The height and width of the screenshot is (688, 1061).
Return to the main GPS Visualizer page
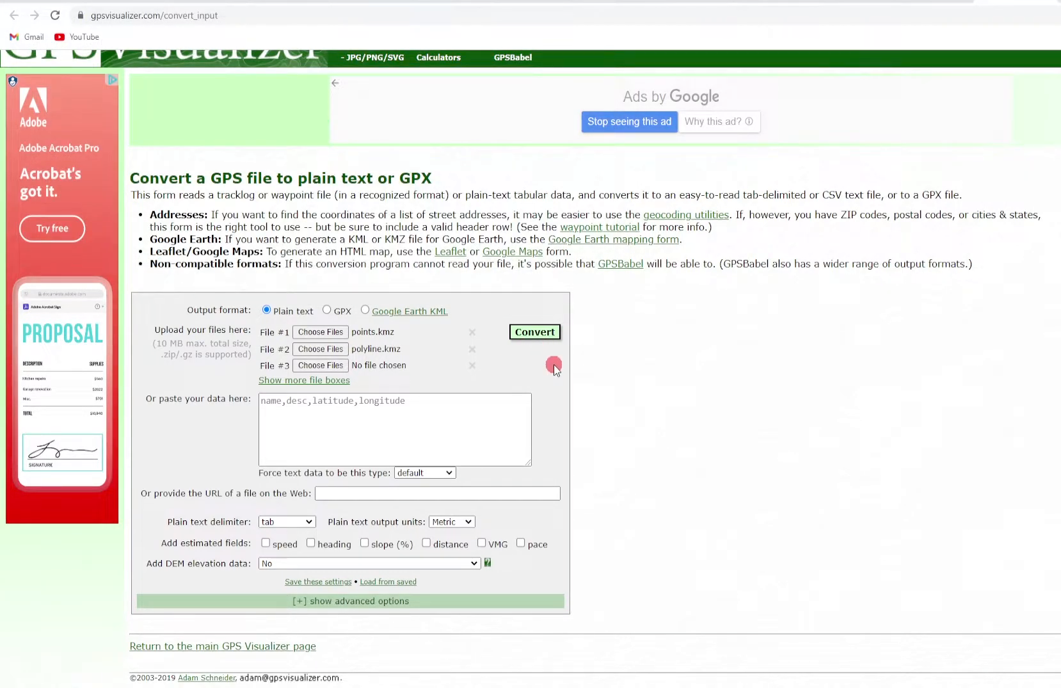point(223,646)
